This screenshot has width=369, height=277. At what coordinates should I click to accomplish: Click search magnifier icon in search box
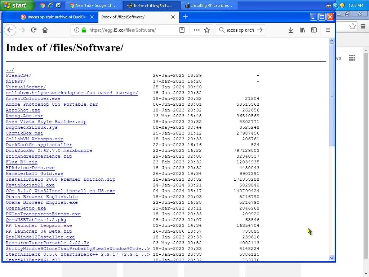tap(222, 30)
